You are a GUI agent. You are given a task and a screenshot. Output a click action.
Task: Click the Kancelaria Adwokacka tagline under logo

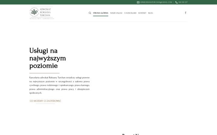[x=42, y=19]
